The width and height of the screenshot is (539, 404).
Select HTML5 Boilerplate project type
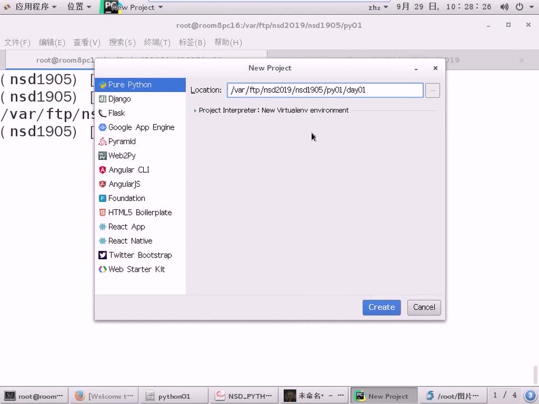(x=140, y=213)
